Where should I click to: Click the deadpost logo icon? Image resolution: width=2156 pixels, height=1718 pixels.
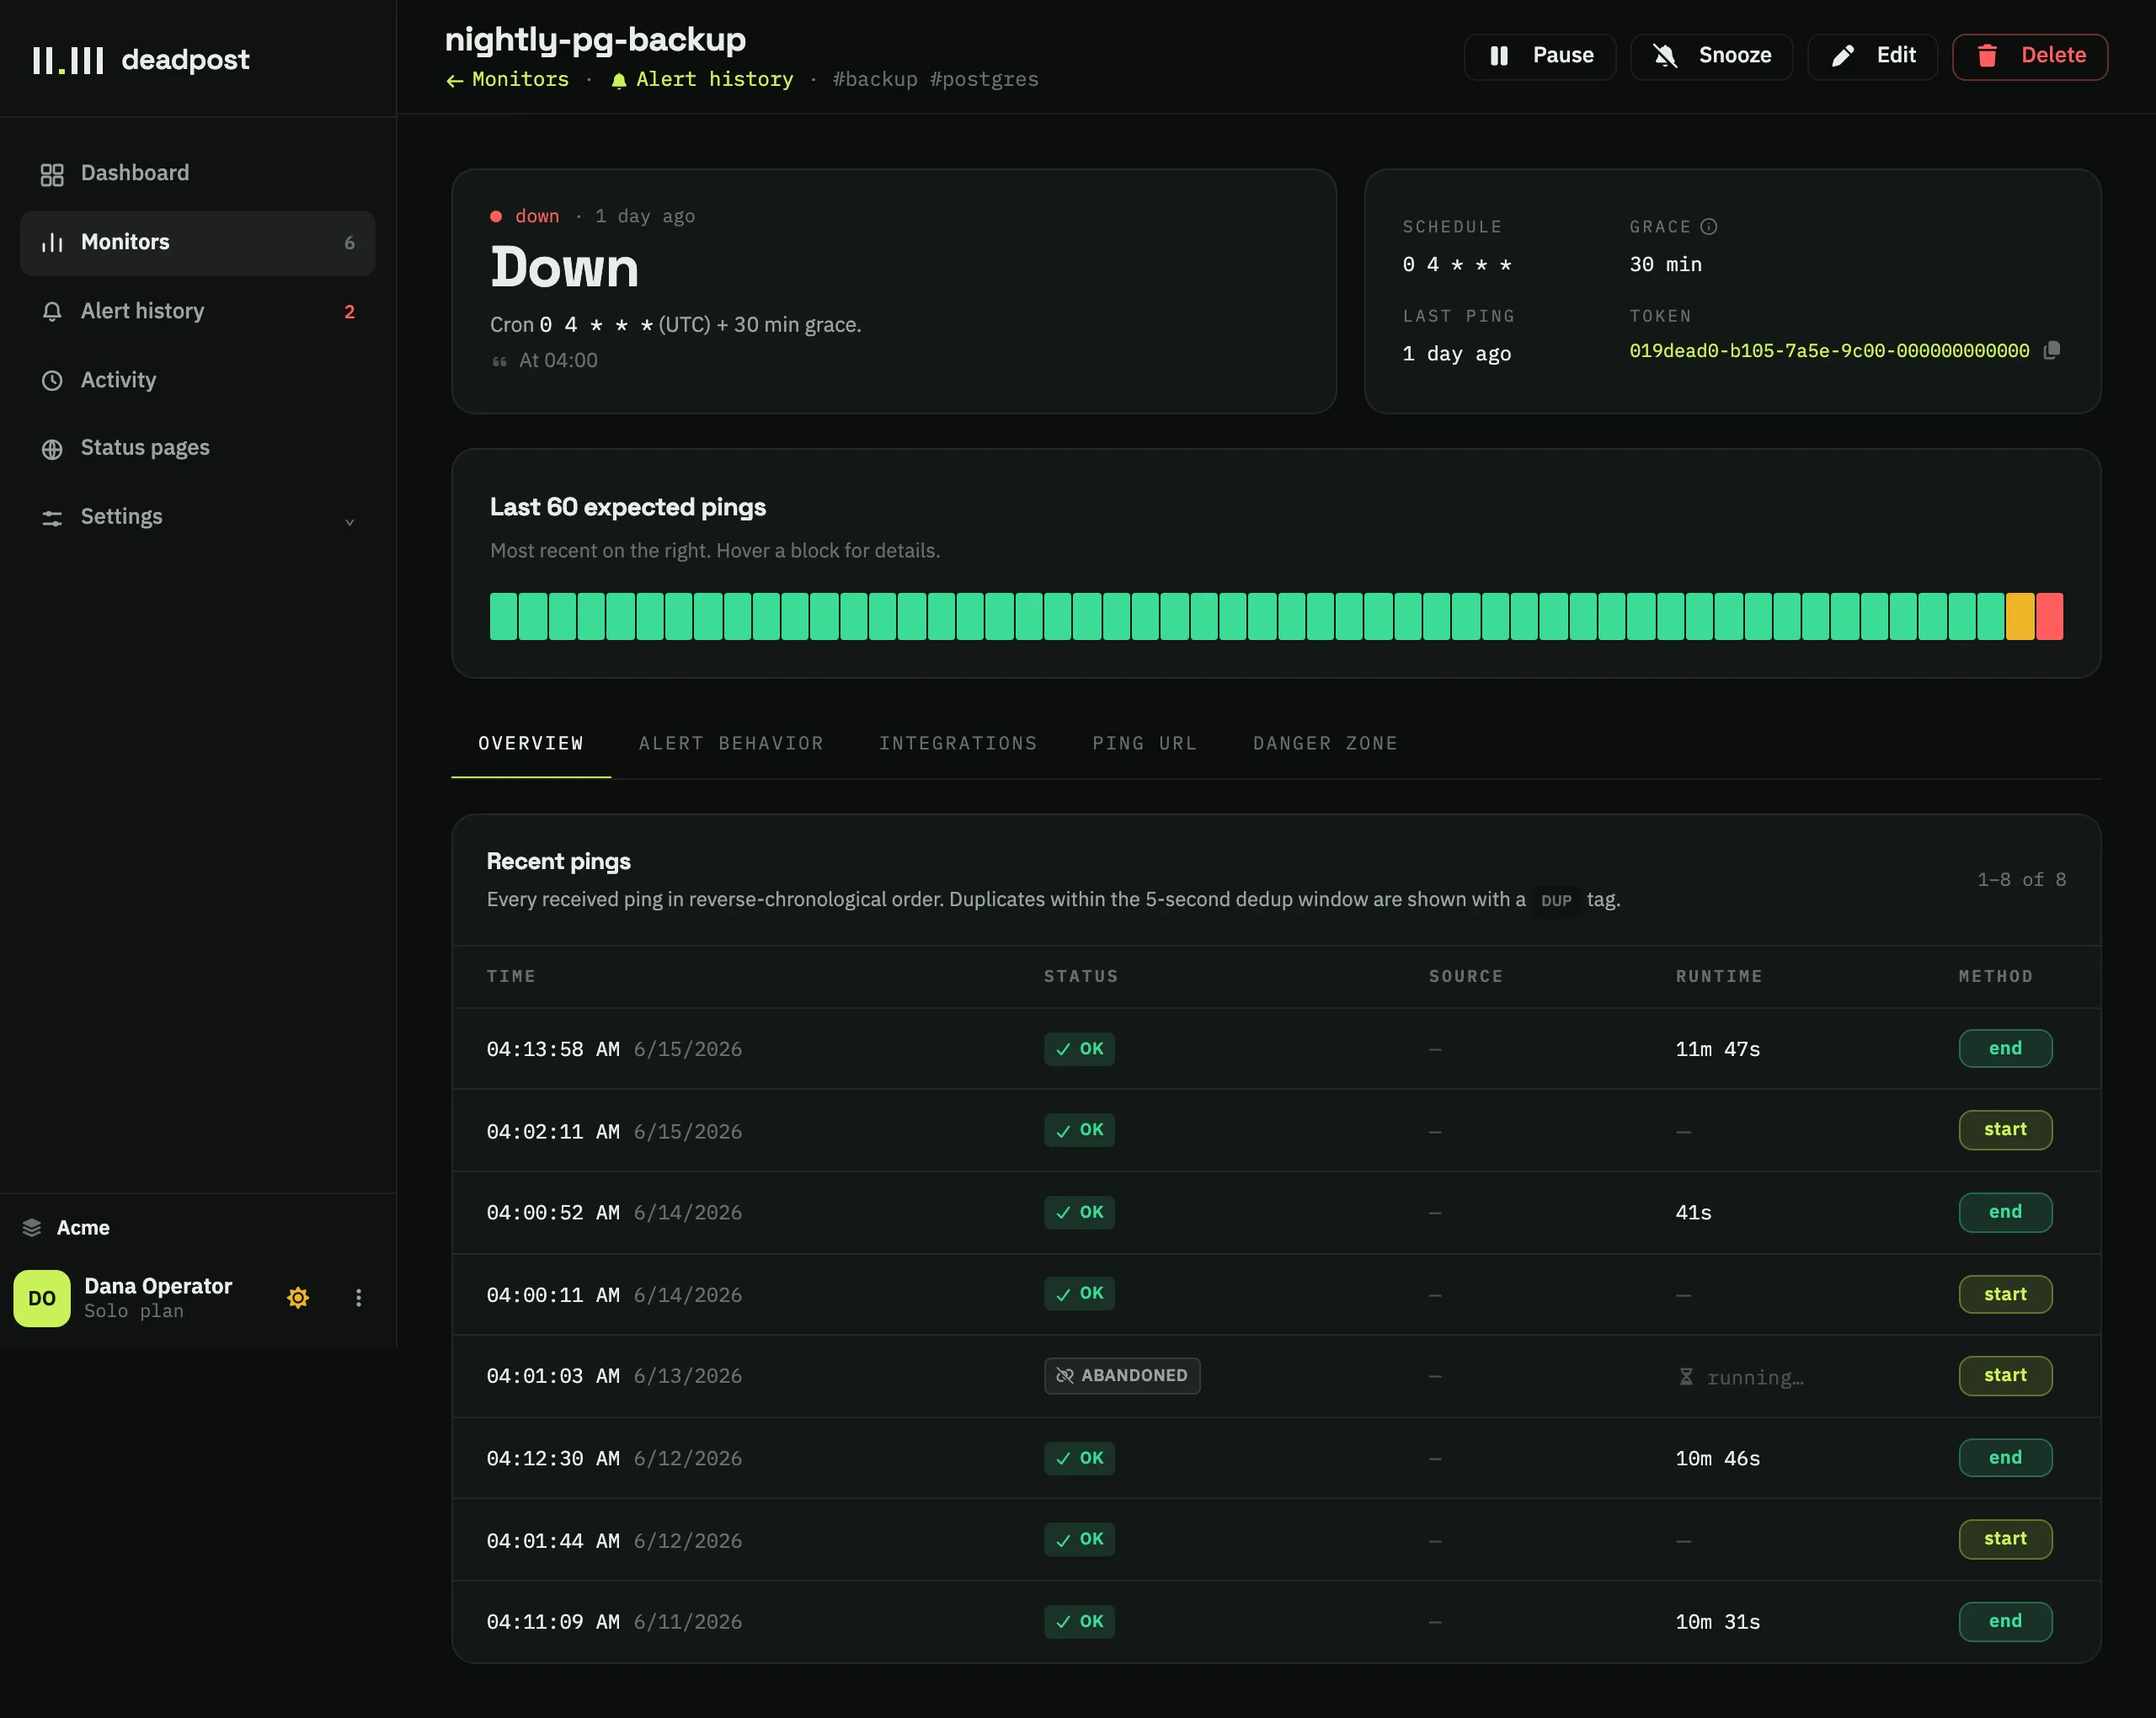(x=68, y=60)
